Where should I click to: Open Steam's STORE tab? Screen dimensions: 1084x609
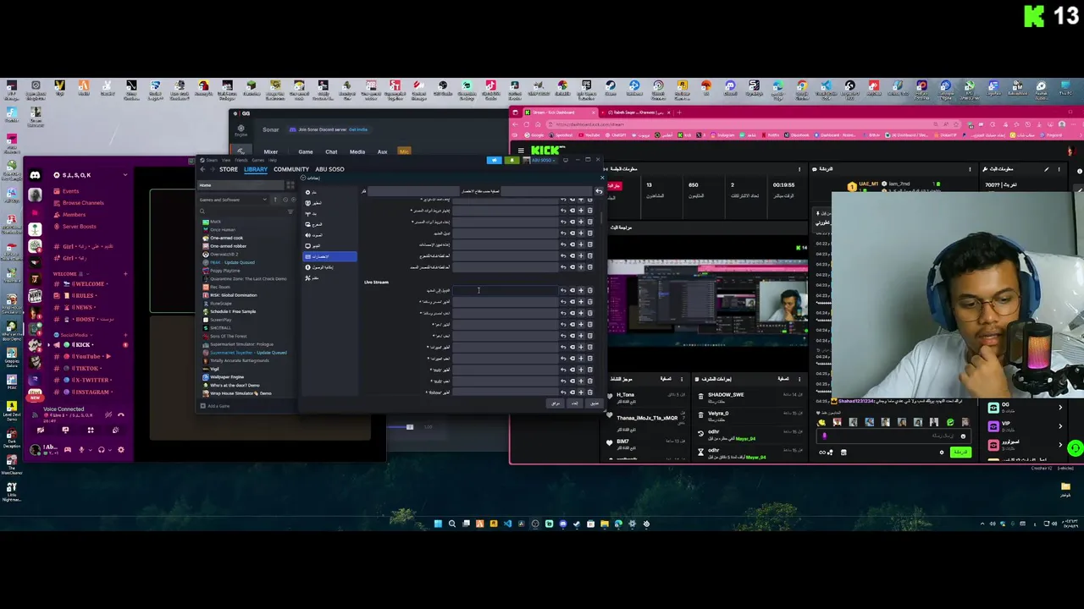(229, 169)
